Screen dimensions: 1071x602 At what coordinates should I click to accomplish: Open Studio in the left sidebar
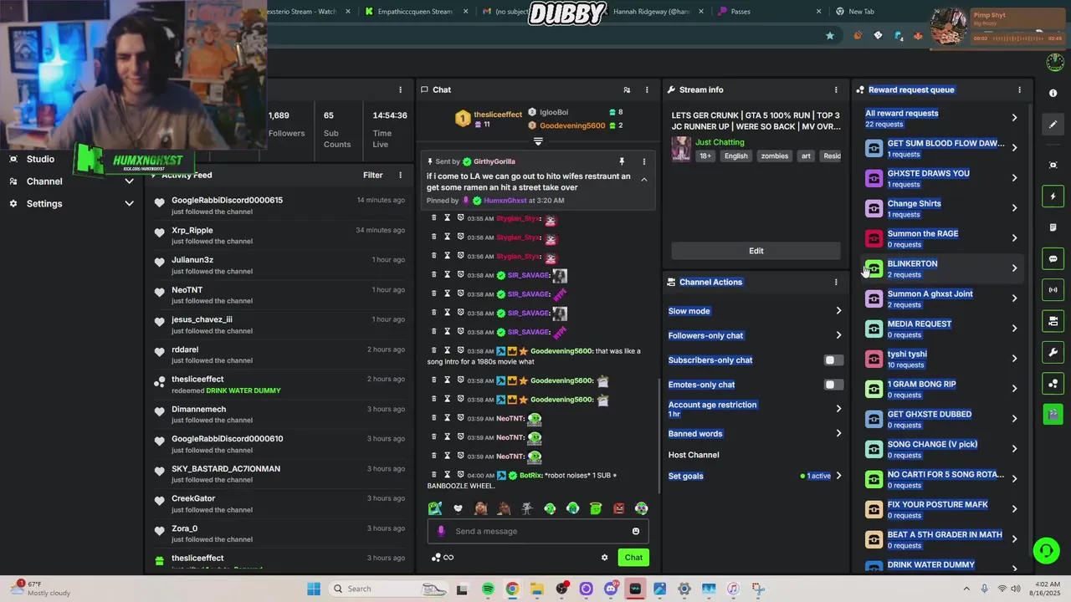click(x=40, y=159)
